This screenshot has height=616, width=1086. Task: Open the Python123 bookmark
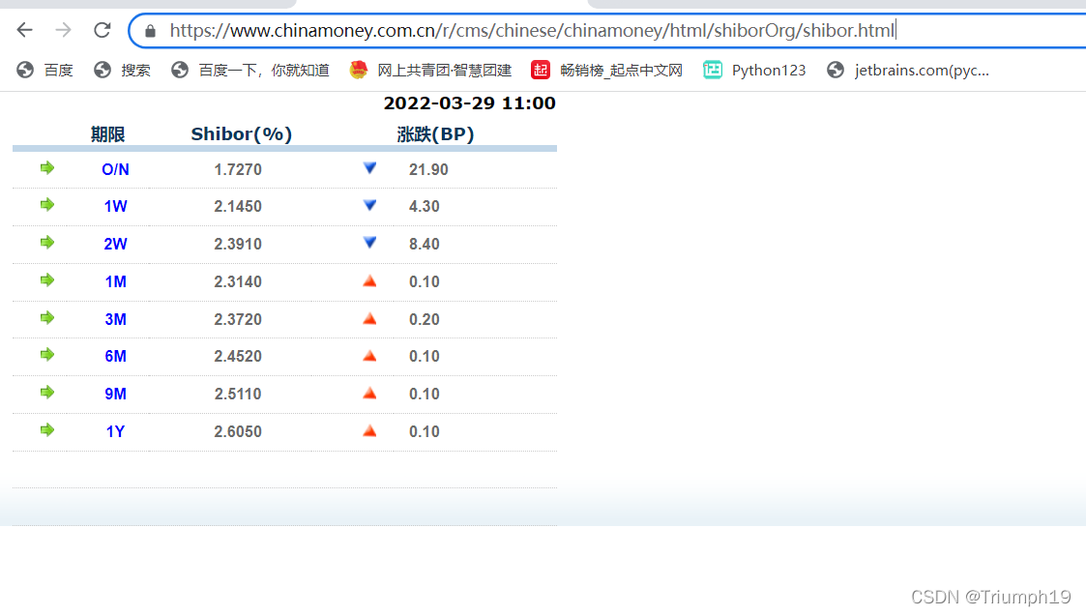point(754,70)
